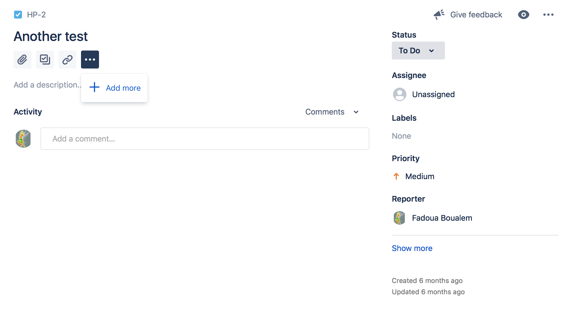Add a child issue with the subtask icon
The image size is (576, 324).
pos(45,60)
